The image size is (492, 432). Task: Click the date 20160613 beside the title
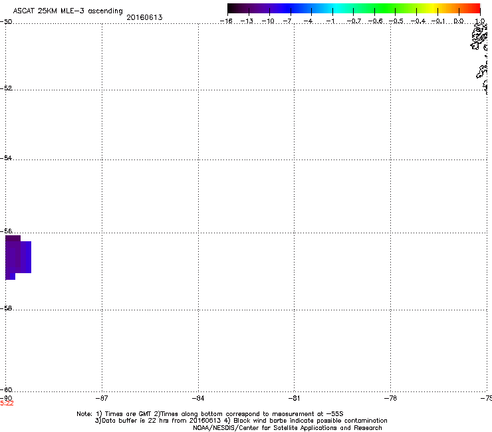click(x=144, y=17)
